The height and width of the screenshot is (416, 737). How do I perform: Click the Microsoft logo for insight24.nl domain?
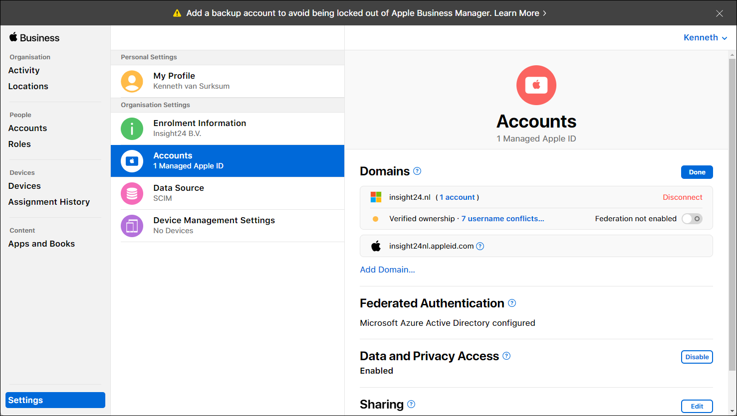click(x=376, y=197)
